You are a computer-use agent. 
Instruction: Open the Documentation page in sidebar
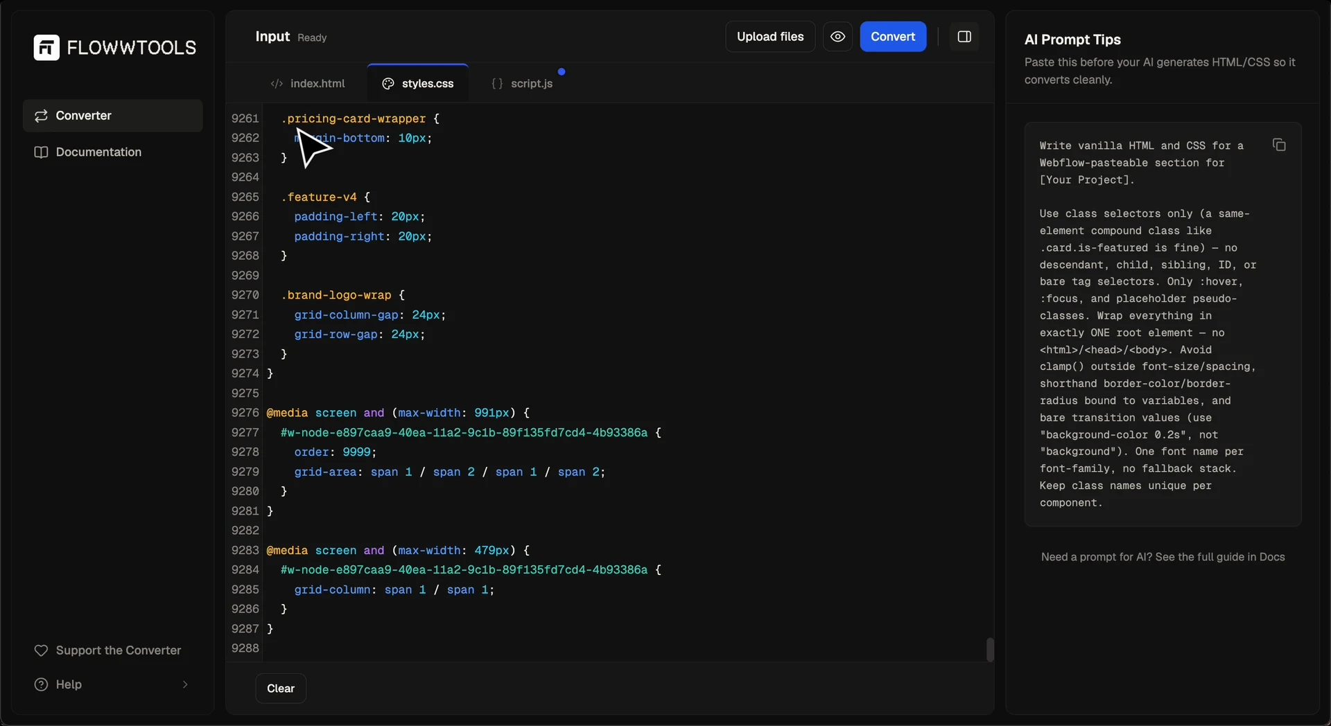tap(113, 152)
